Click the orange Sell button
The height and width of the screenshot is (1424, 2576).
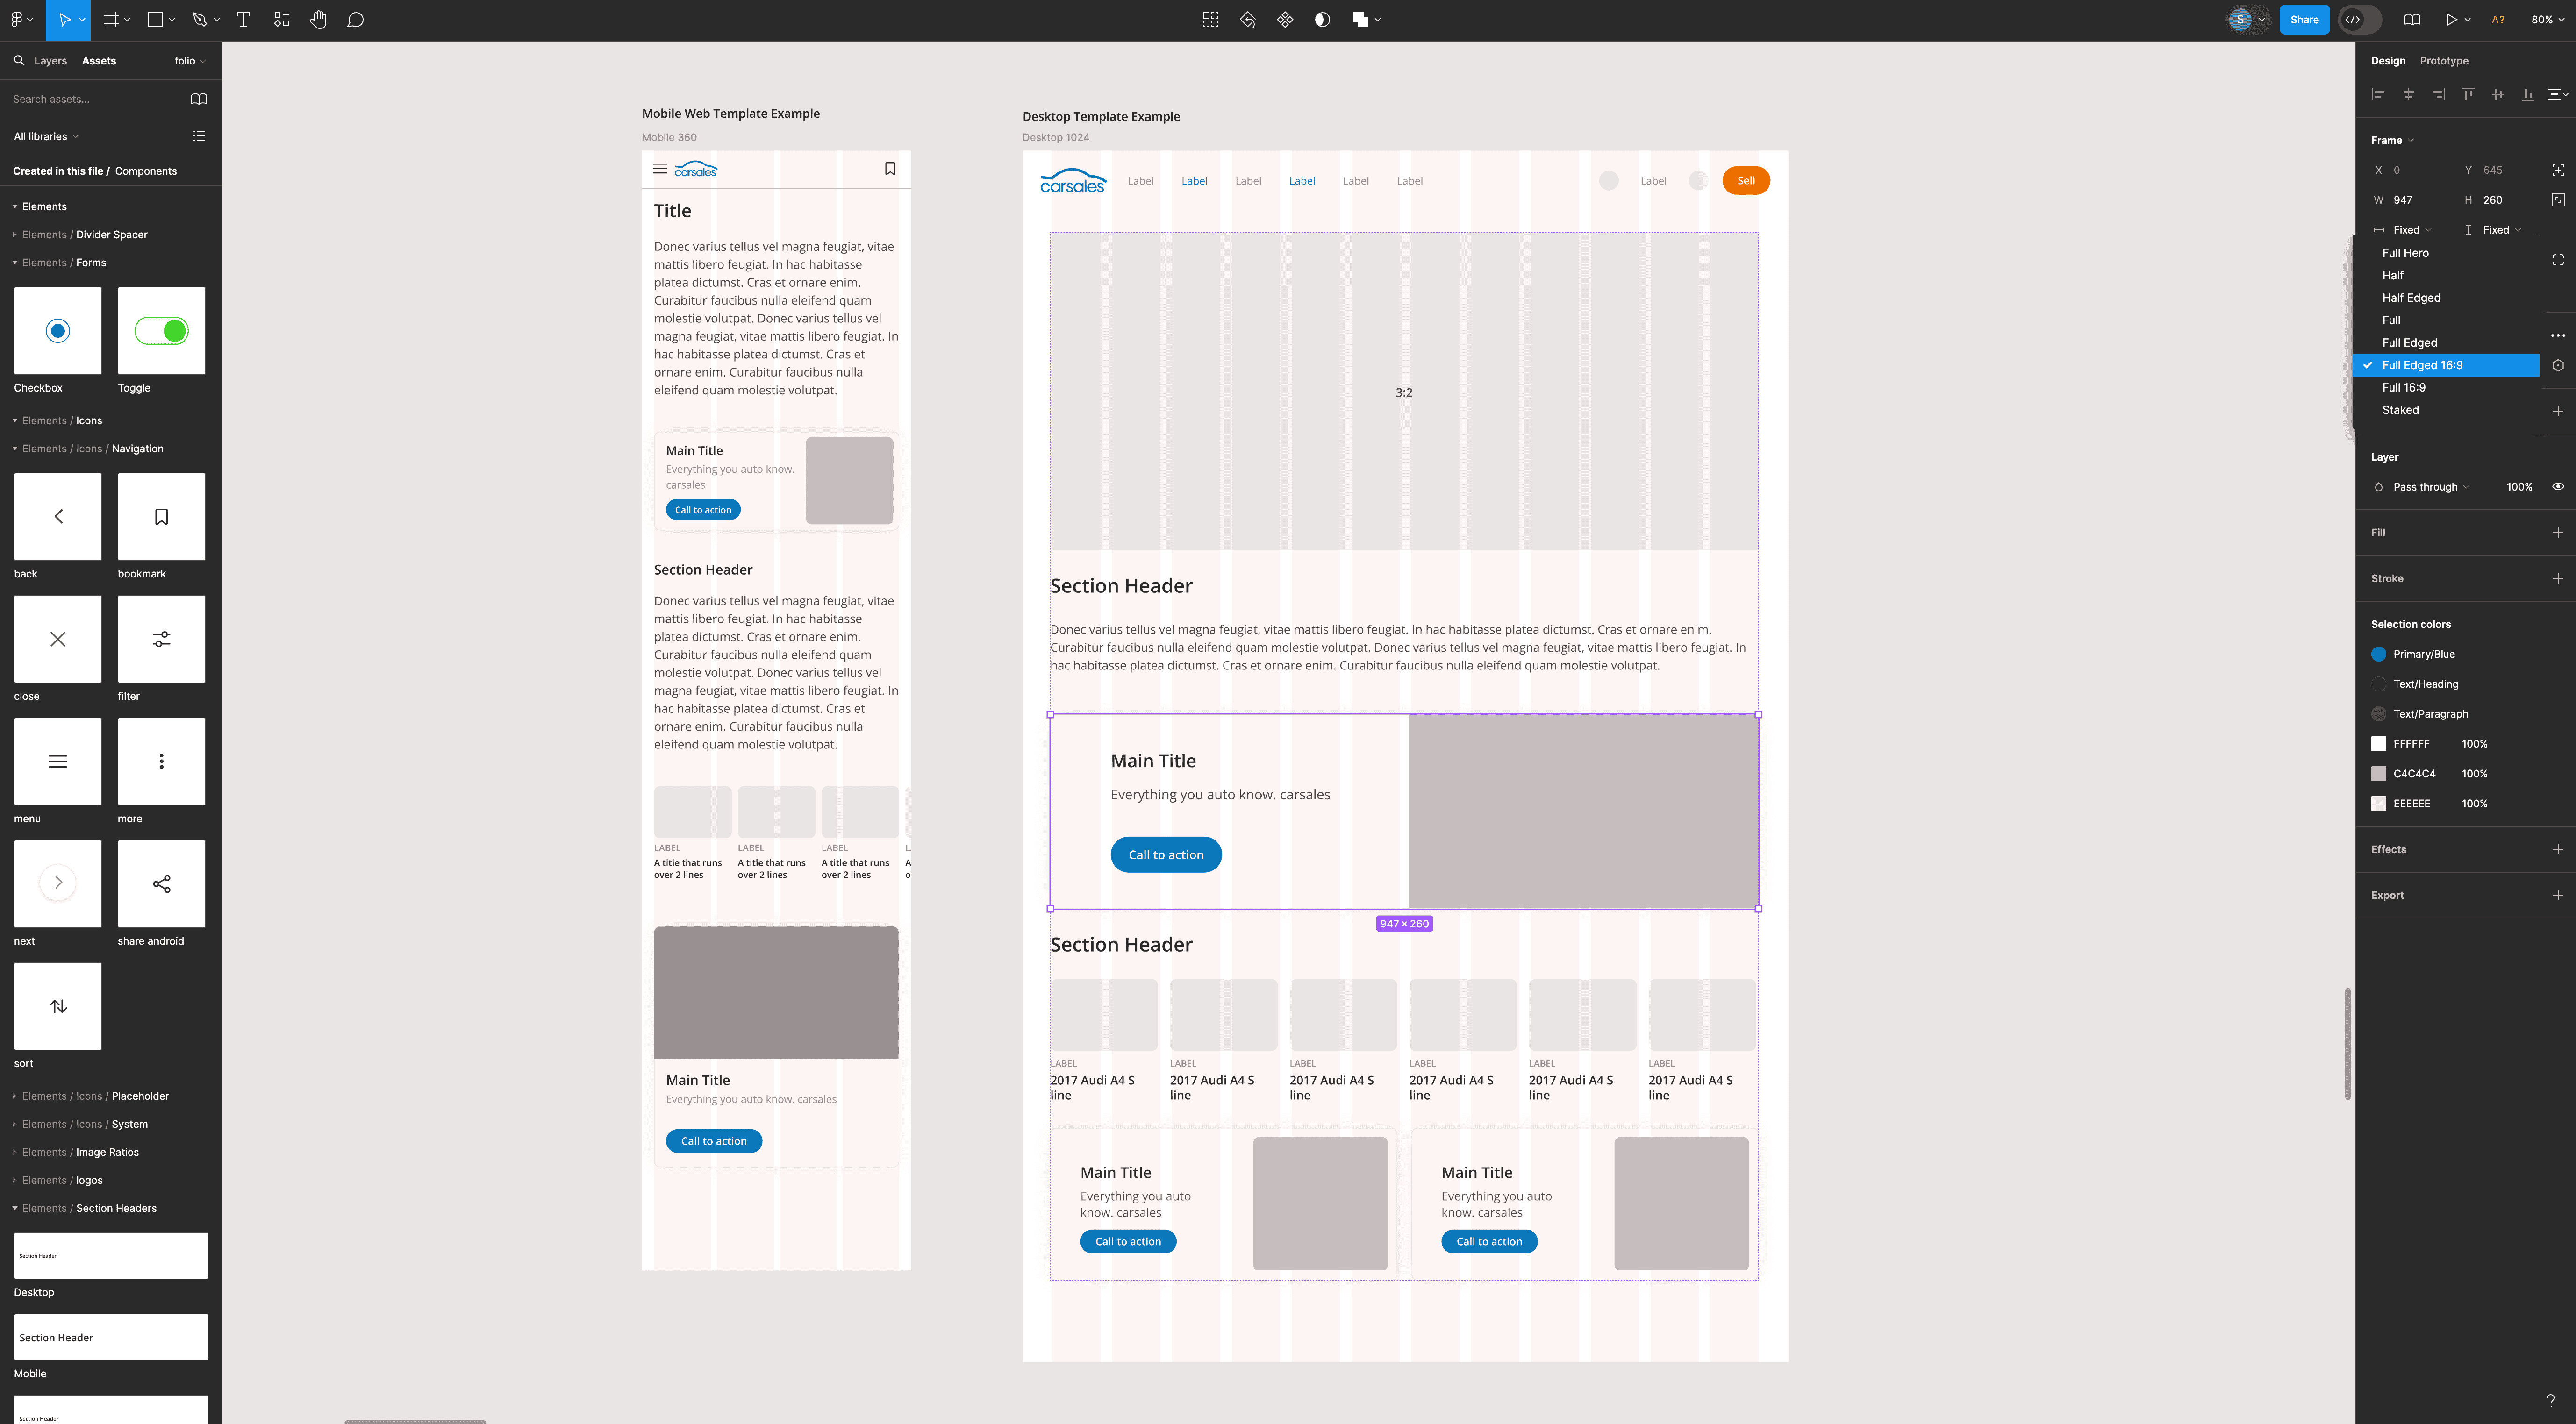1746,181
